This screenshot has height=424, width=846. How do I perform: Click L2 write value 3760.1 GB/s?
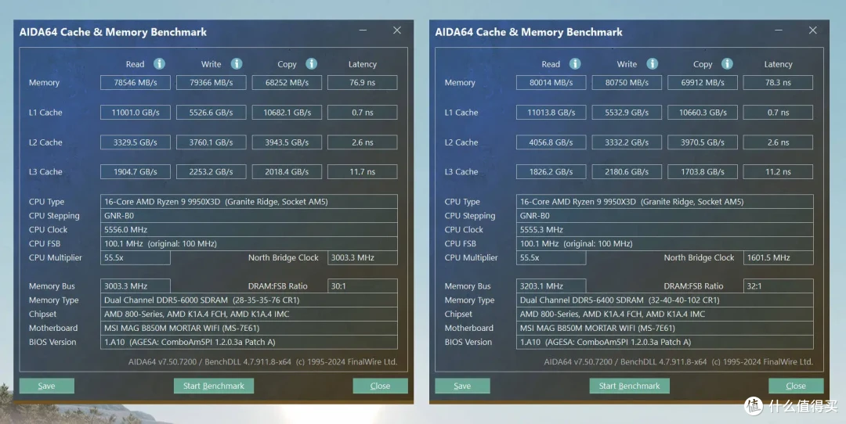[x=211, y=142]
